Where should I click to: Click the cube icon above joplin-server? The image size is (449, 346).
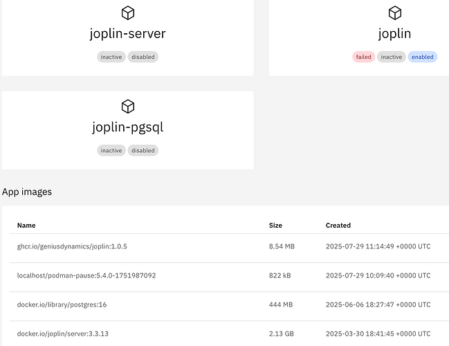click(128, 13)
